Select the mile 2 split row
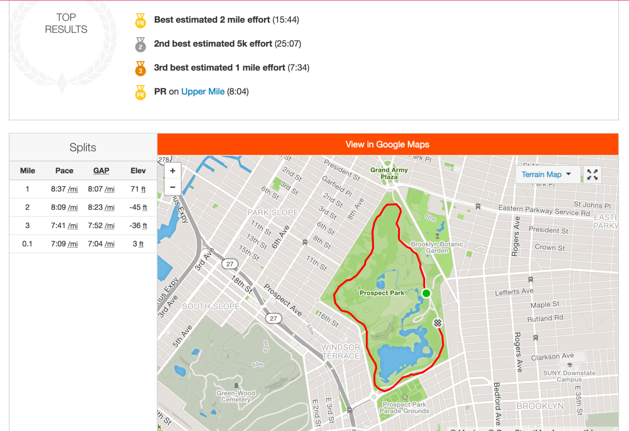Viewport: 629px width, 431px height. coord(83,207)
